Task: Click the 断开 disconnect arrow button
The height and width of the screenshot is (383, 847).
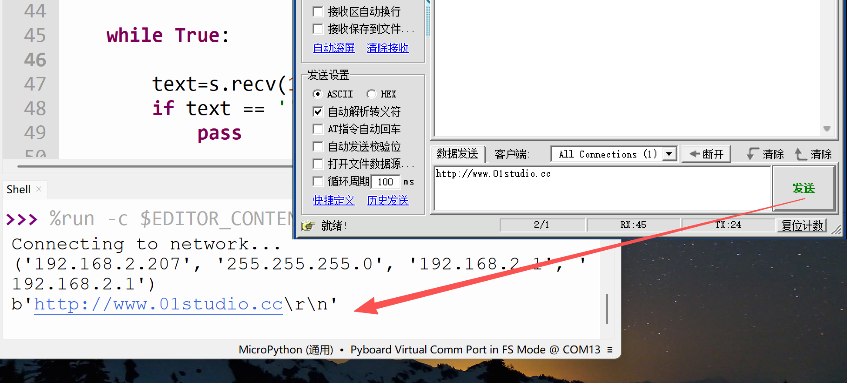Action: (706, 154)
